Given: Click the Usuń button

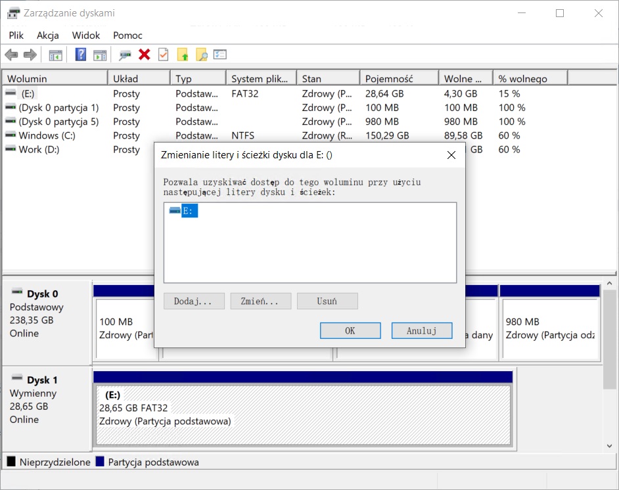Looking at the screenshot, I should point(327,301).
